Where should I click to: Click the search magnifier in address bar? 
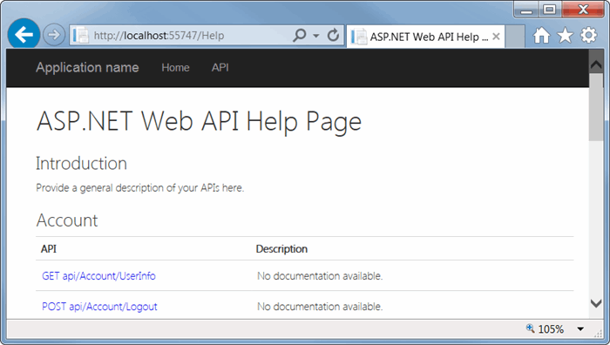[x=299, y=36]
